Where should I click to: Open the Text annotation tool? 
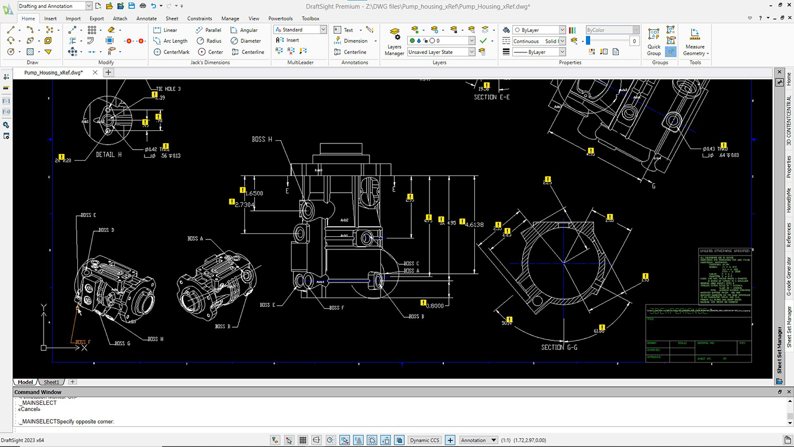pos(344,30)
